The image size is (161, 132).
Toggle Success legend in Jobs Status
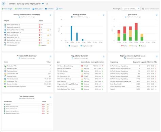pos(142,46)
